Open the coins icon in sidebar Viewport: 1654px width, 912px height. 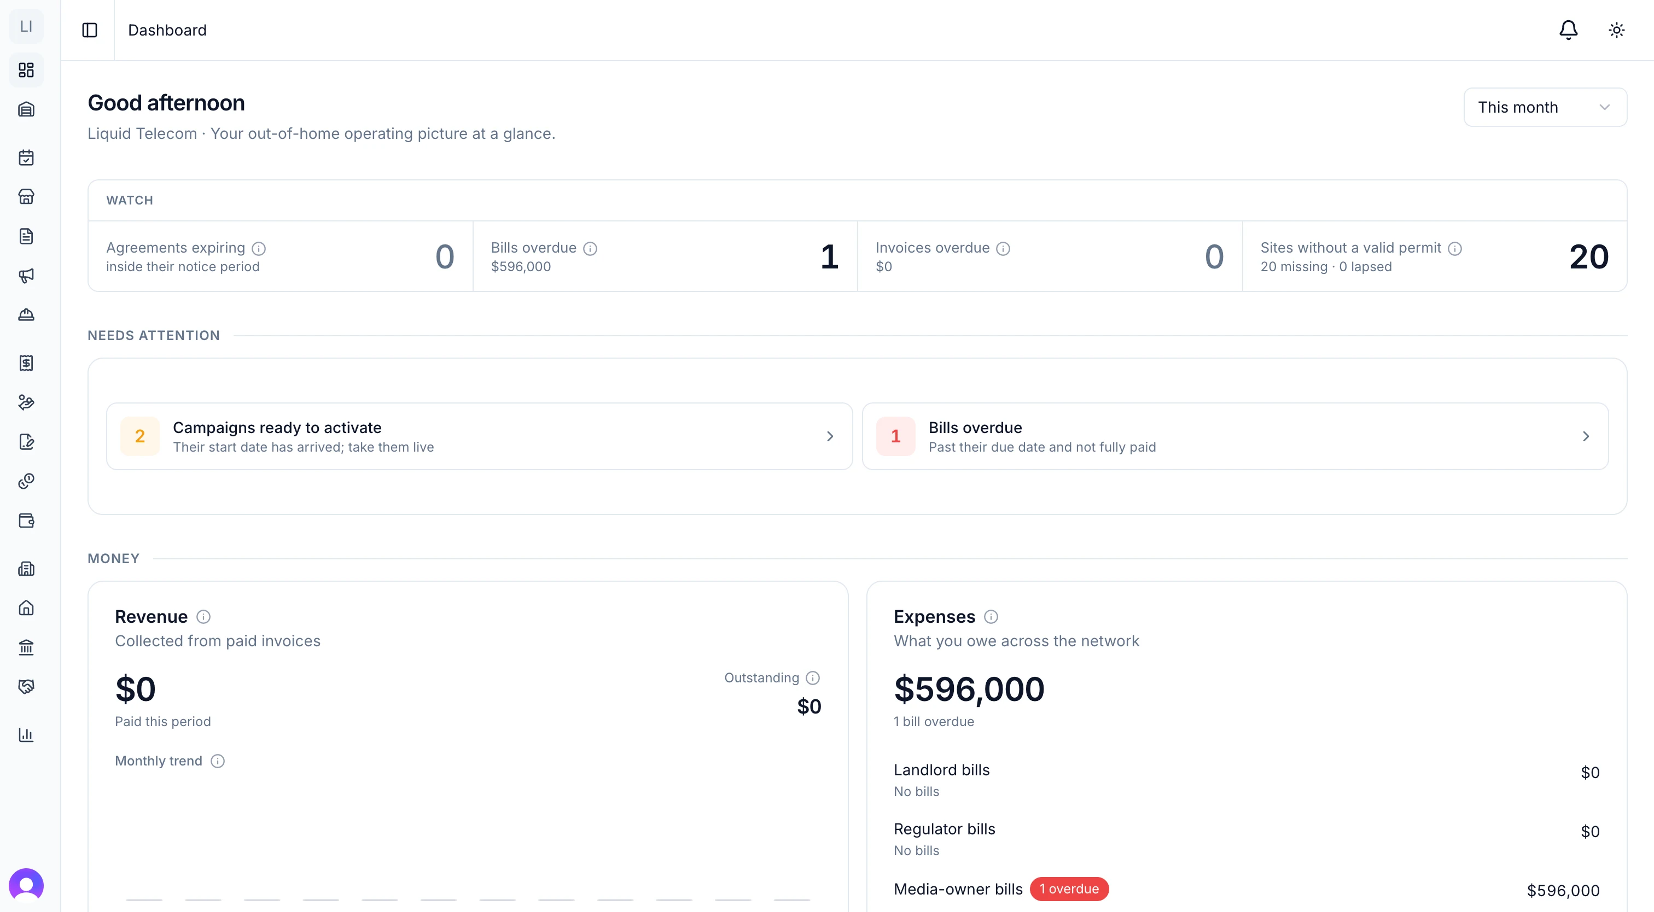click(26, 481)
